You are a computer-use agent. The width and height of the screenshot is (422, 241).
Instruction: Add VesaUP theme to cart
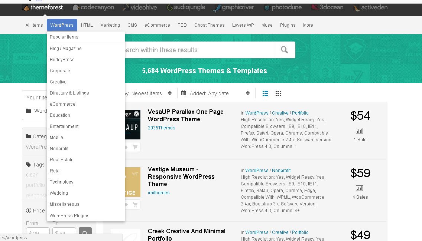135,147
